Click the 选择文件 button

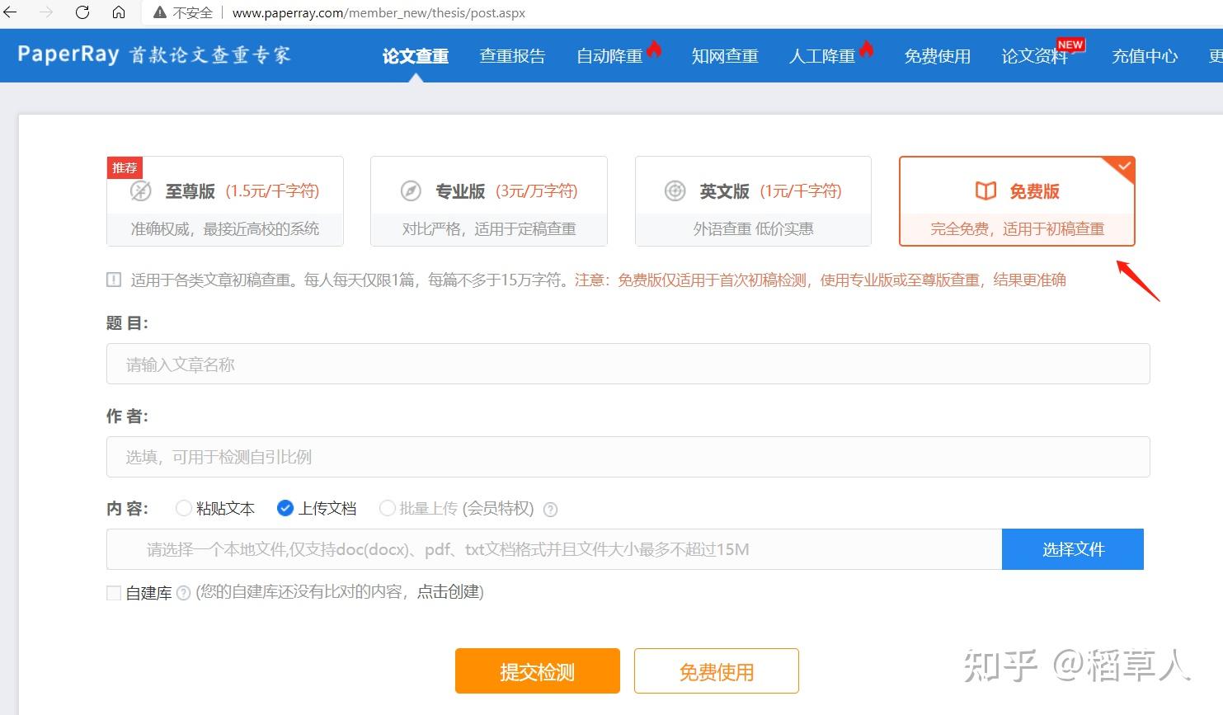tap(1073, 549)
